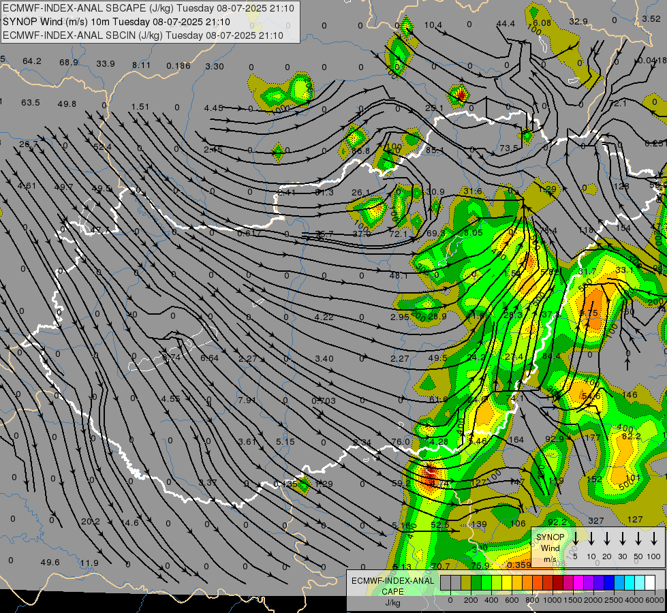The image size is (667, 613).
Task: Click the 5 m/s wind arrow in legend
Action: [576, 538]
